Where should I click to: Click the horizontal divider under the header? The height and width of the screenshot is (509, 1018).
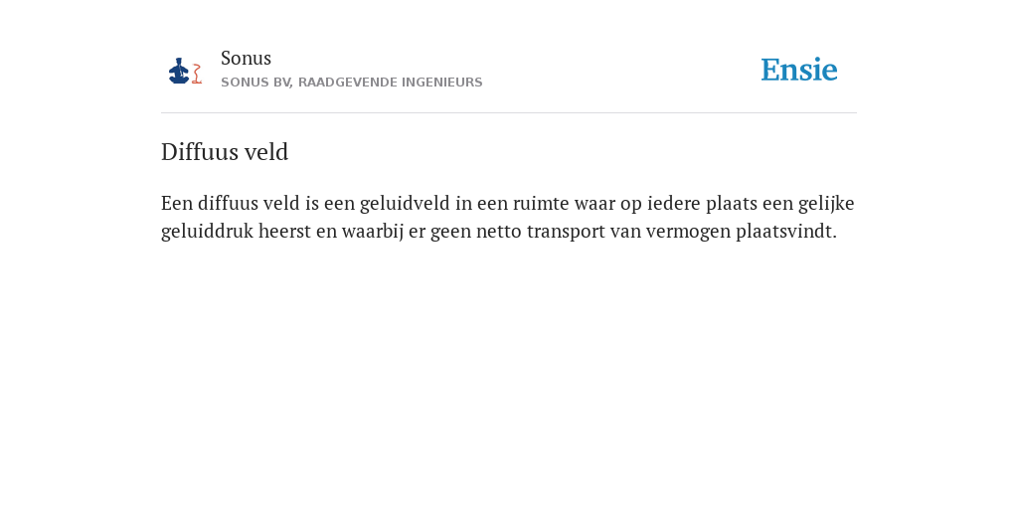(509, 113)
